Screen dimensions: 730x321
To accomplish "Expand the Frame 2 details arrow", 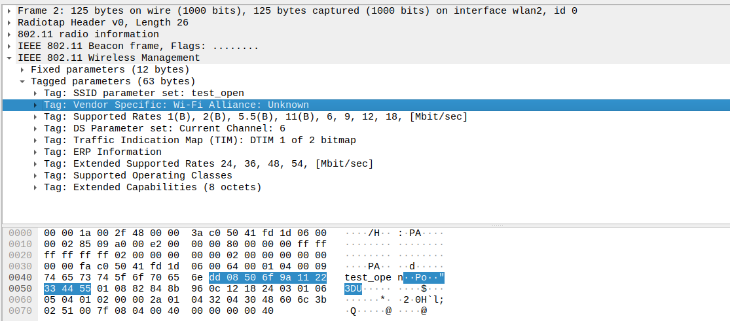I will point(9,11).
